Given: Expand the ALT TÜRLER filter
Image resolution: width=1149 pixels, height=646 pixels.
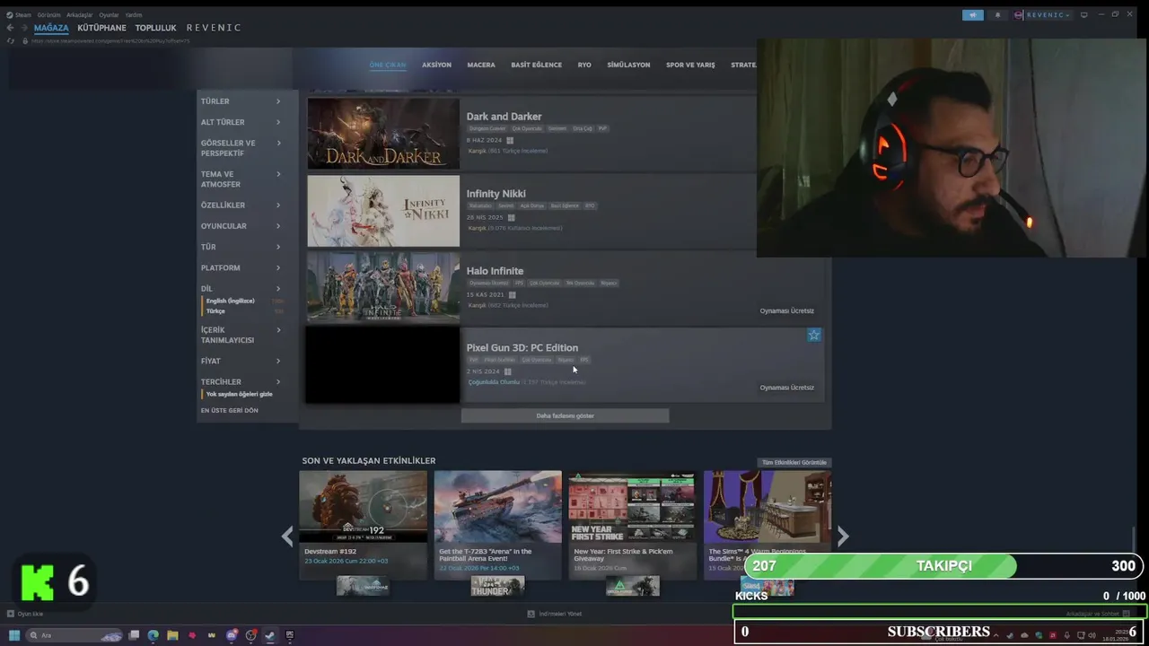Looking at the screenshot, I should tap(241, 122).
